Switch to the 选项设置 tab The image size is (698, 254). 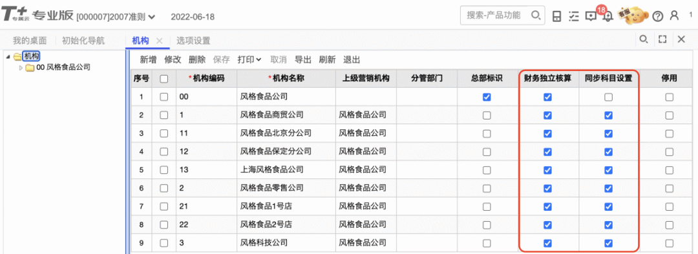point(193,41)
